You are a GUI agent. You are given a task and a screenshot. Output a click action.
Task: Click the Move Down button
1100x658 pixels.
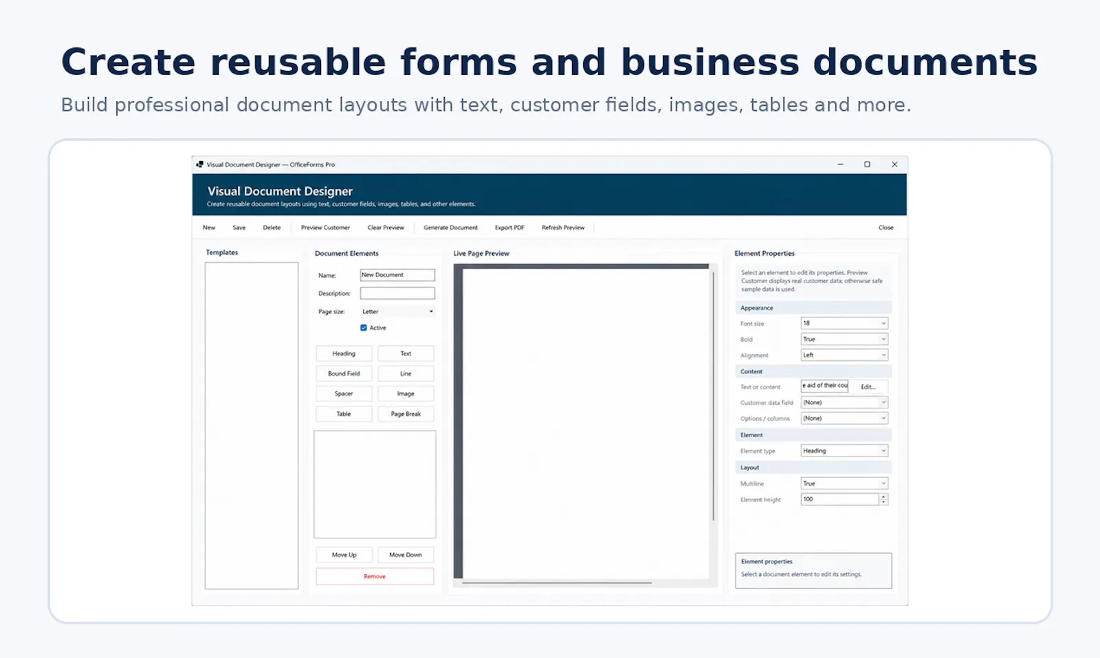point(406,555)
